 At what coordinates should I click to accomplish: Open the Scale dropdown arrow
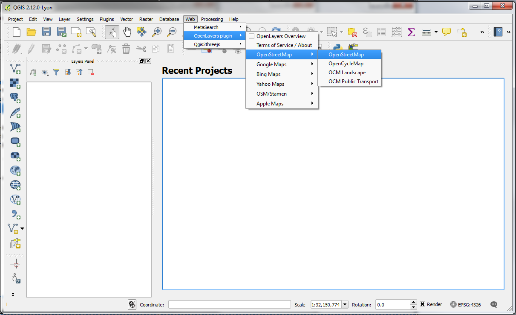click(x=345, y=304)
